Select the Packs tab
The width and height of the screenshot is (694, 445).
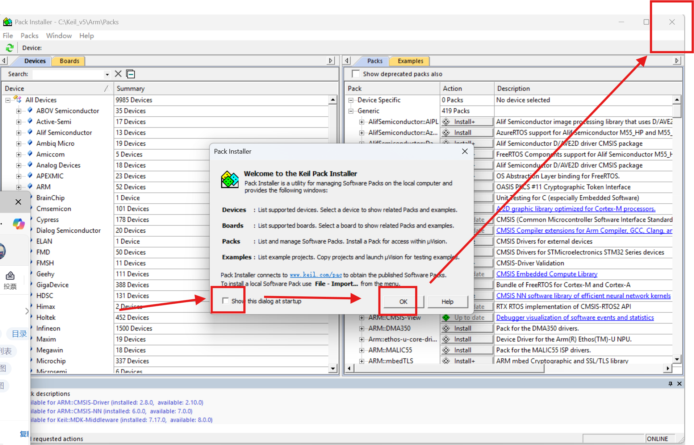point(375,61)
